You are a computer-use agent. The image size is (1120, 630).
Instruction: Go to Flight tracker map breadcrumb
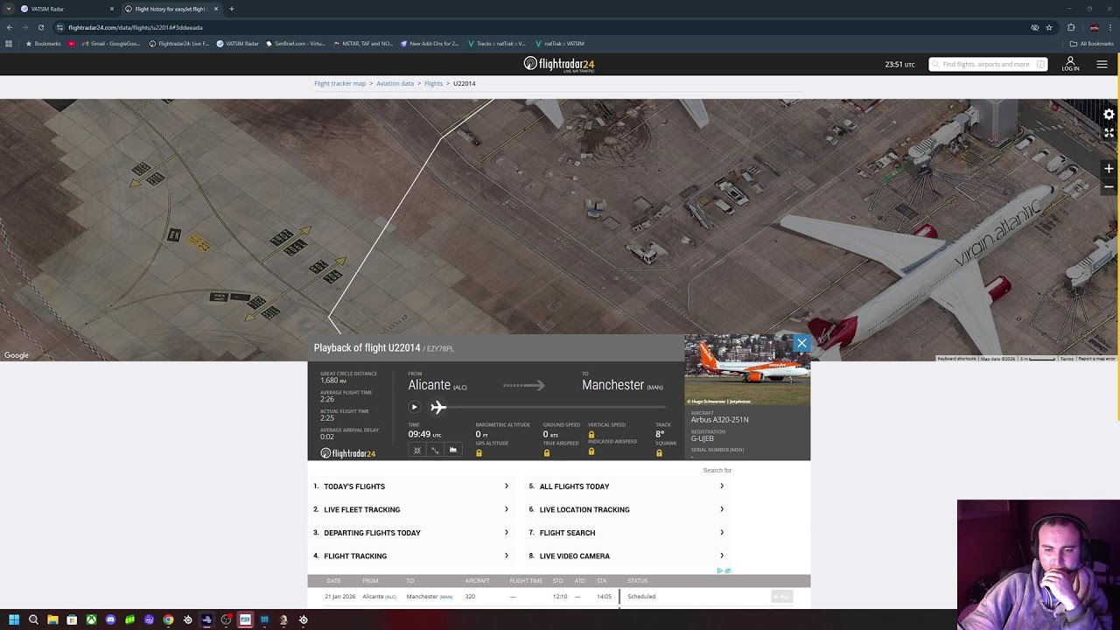(x=340, y=83)
